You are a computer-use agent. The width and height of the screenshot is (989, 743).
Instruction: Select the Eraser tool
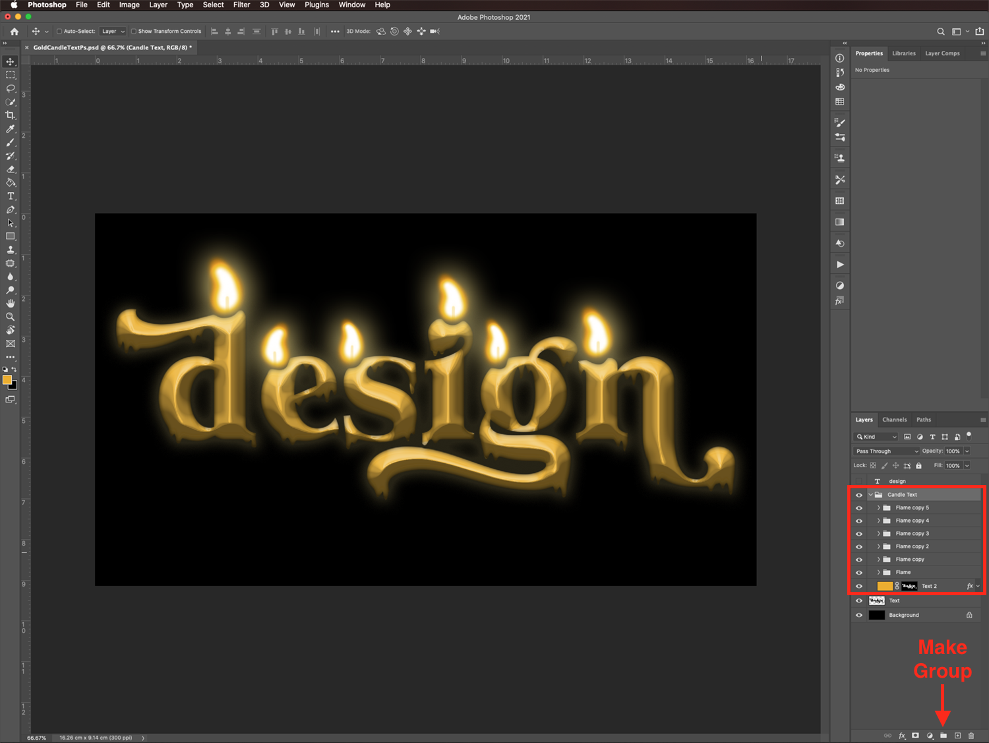pyautogui.click(x=11, y=170)
